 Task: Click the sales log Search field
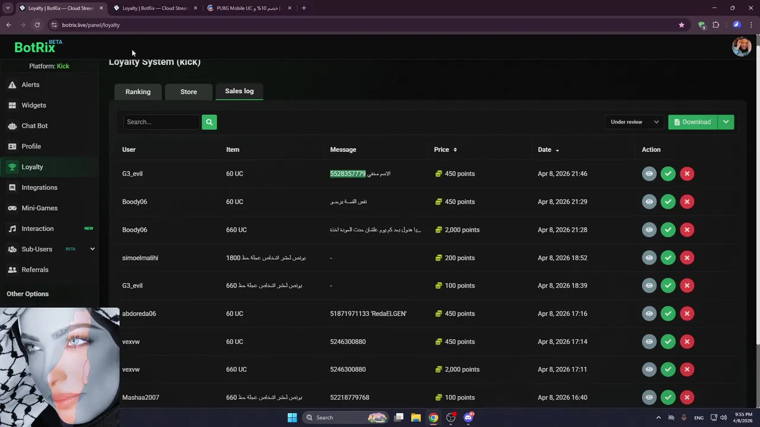pos(161,122)
